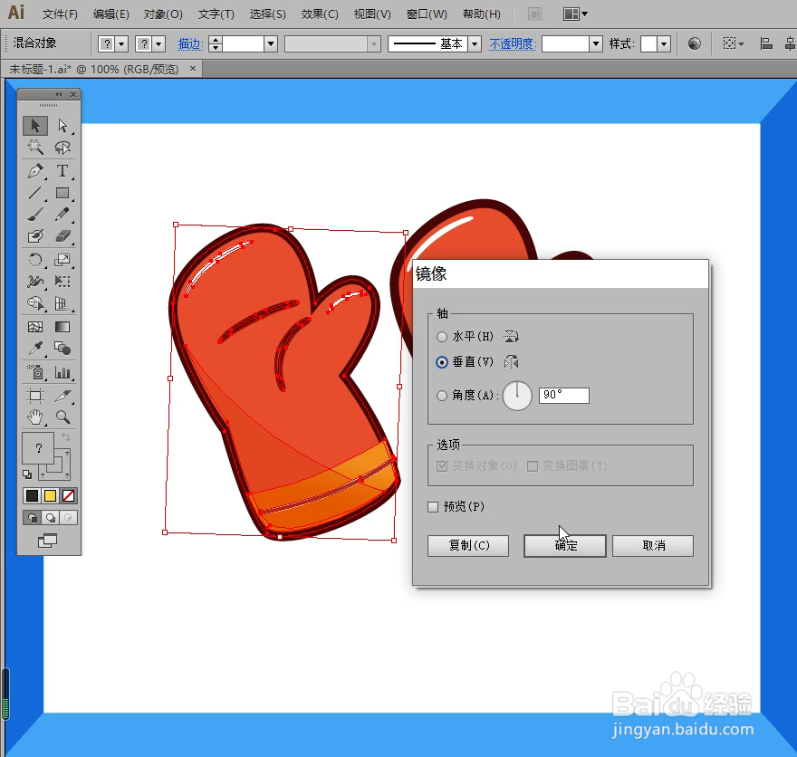
Task: Click the 复制(C) button
Action: 468,546
